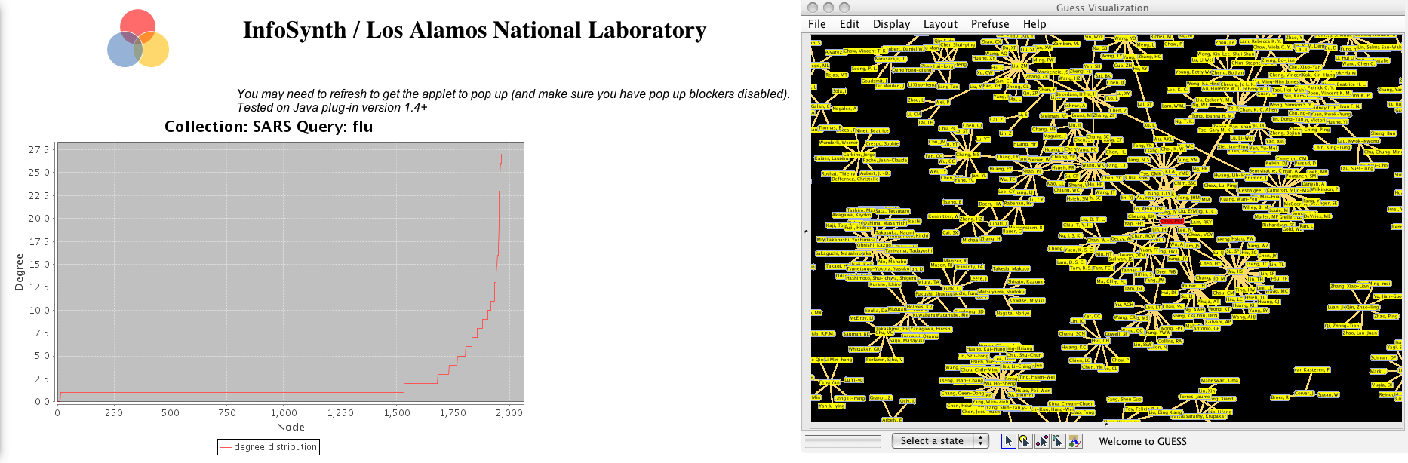Select the van Kasteren, P node
This screenshot has width=1408, height=463.
point(1312,369)
